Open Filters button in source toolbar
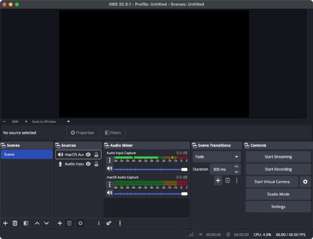The width and height of the screenshot is (313, 239). [x=113, y=133]
